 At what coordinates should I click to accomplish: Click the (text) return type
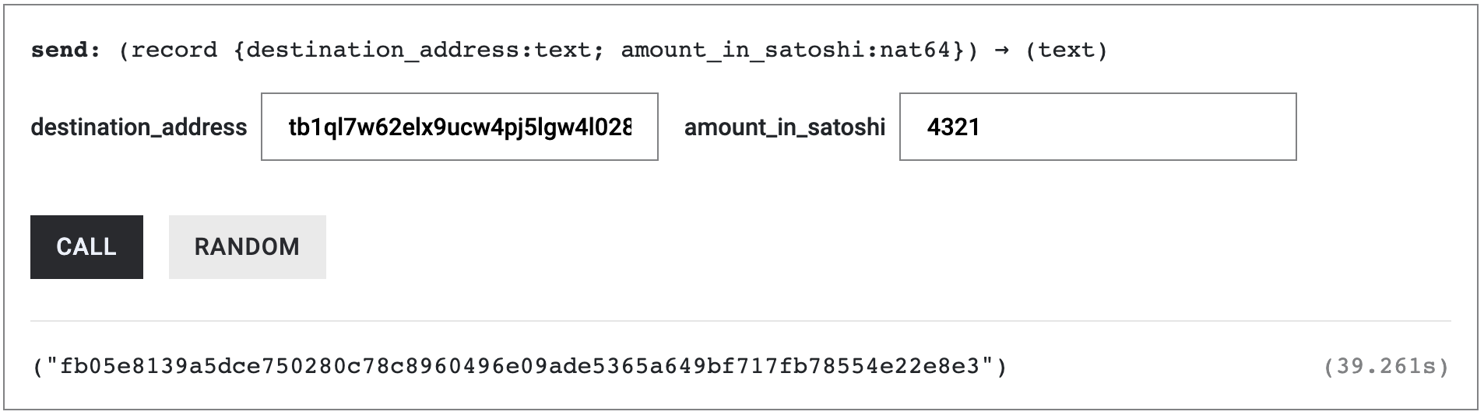tap(1066, 51)
